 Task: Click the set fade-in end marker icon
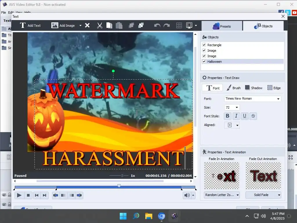(x=63, y=195)
